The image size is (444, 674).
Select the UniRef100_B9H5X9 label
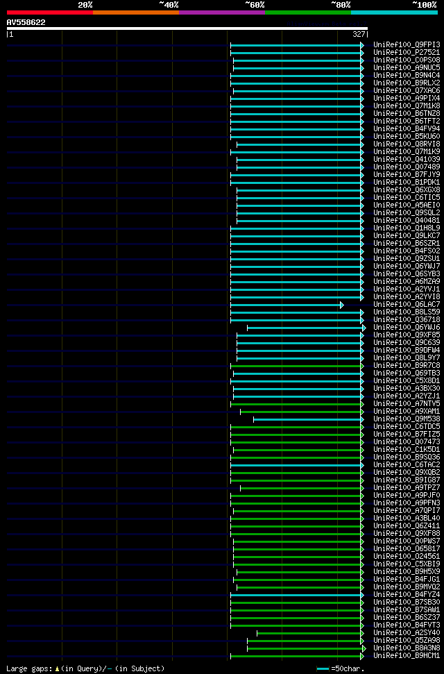pos(407,572)
